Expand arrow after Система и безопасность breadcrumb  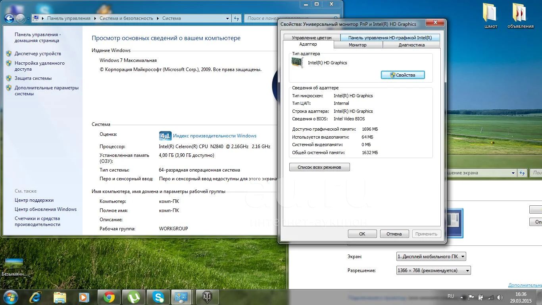(158, 18)
